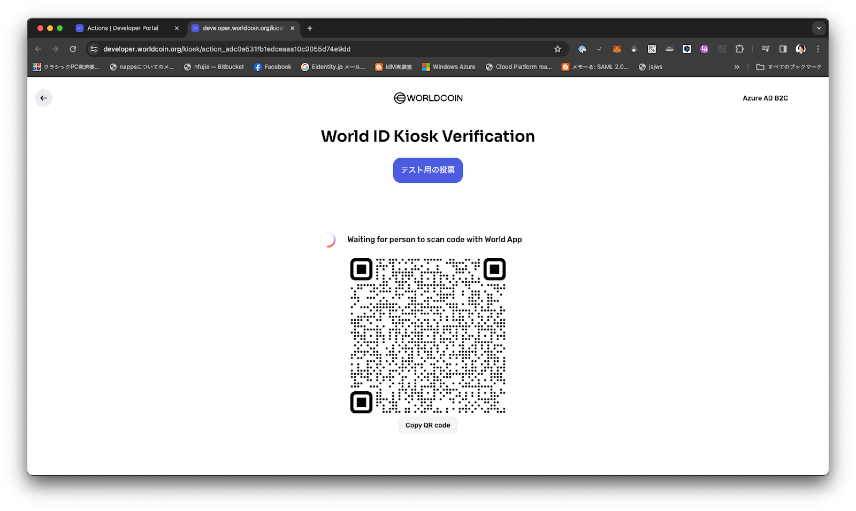Screen dimensions: 856x511
Task: Open the Chrome three-dot menu
Action: tap(818, 49)
